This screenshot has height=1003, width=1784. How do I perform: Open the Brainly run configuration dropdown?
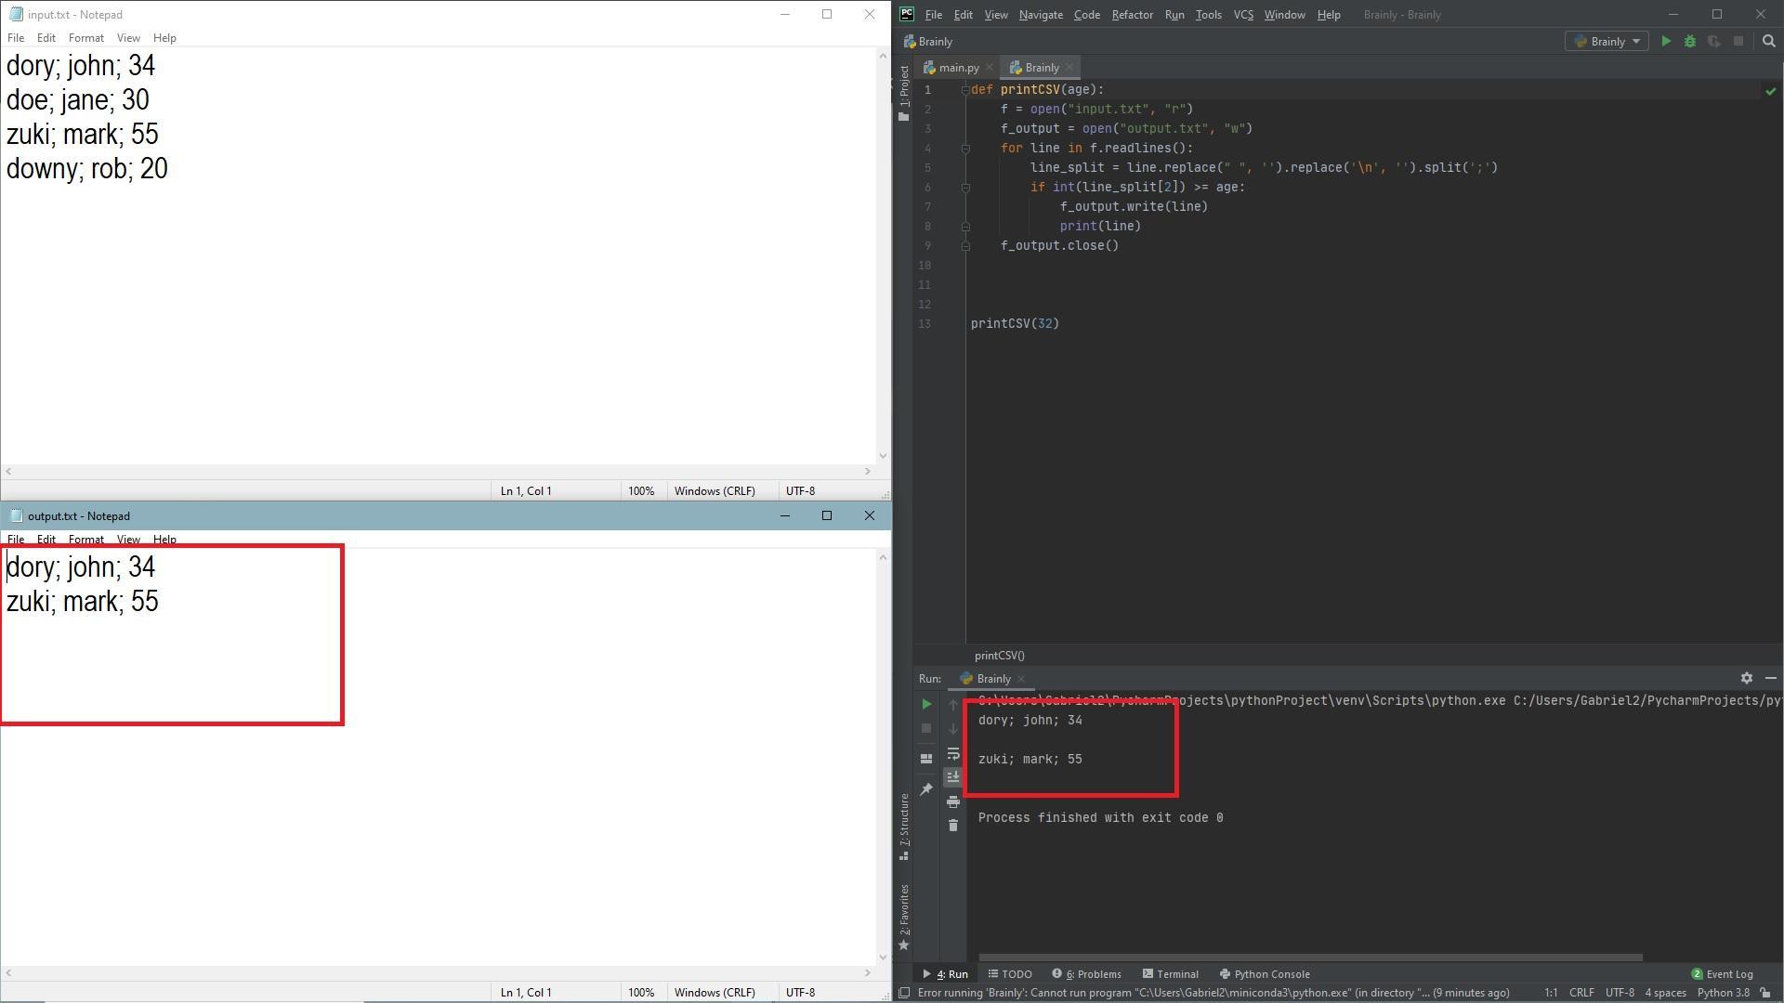(x=1607, y=41)
